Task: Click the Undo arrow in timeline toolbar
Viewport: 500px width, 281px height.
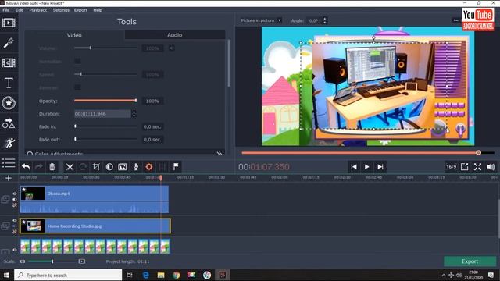Action: (x=26, y=166)
